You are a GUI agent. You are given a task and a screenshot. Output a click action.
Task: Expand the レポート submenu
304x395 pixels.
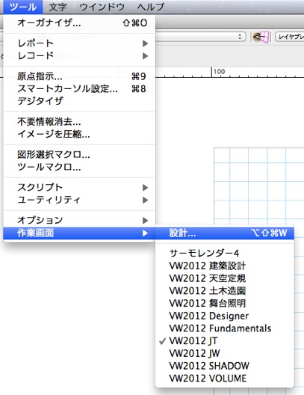pyautogui.click(x=79, y=43)
